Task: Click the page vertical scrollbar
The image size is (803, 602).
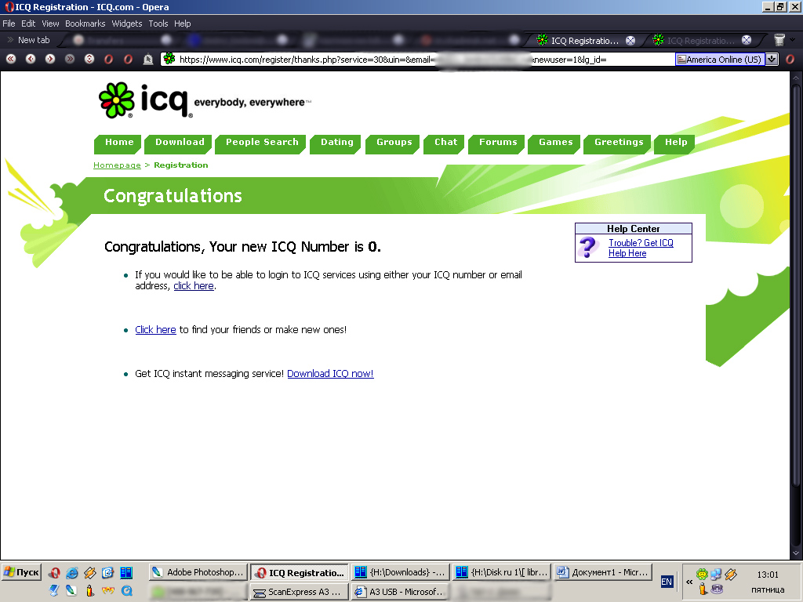Action: tap(796, 315)
